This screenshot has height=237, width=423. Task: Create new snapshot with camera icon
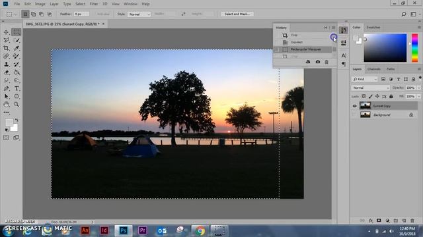pos(318,62)
